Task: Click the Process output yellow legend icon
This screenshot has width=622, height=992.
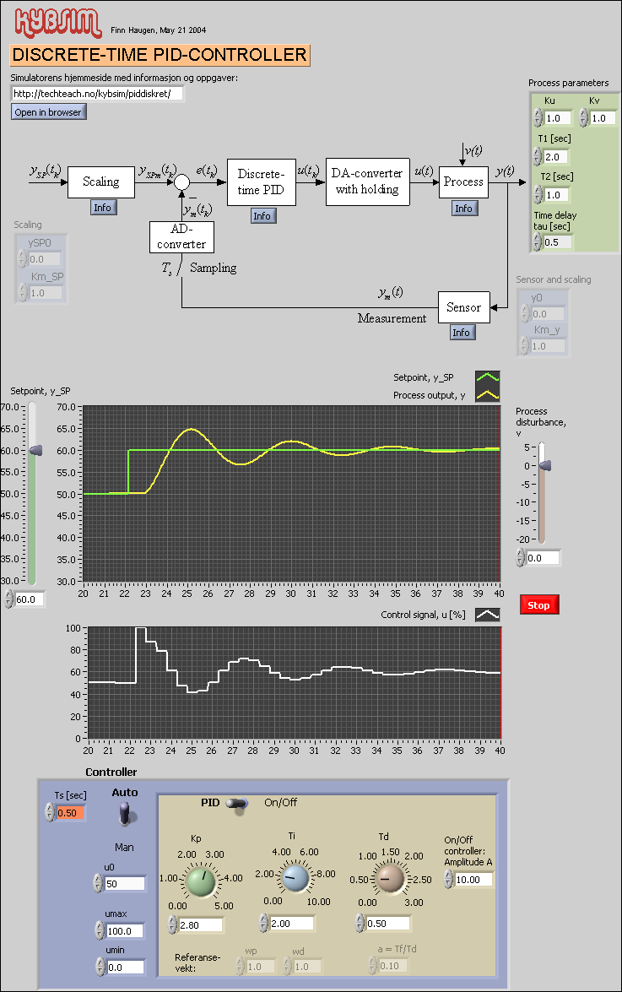Action: 487,394
